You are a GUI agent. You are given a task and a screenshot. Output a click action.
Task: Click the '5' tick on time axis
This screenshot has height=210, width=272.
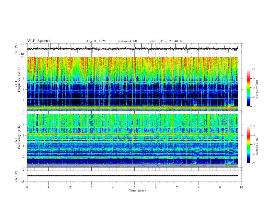point(134,187)
